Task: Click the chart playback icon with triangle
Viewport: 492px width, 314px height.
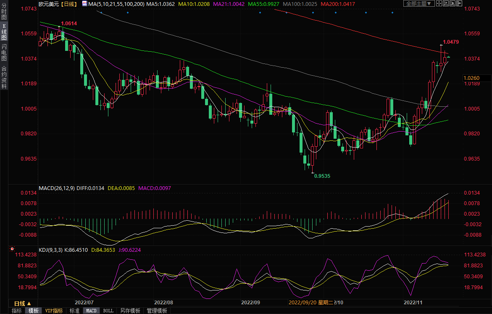Action: click(453, 3)
